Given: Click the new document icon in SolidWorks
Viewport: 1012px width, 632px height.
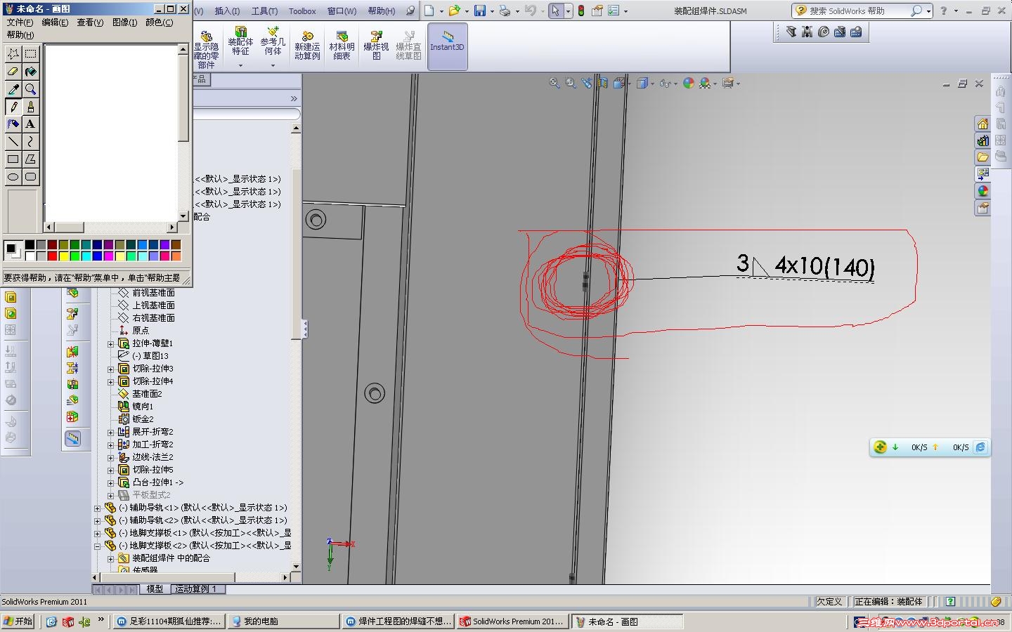Looking at the screenshot, I should point(429,11).
